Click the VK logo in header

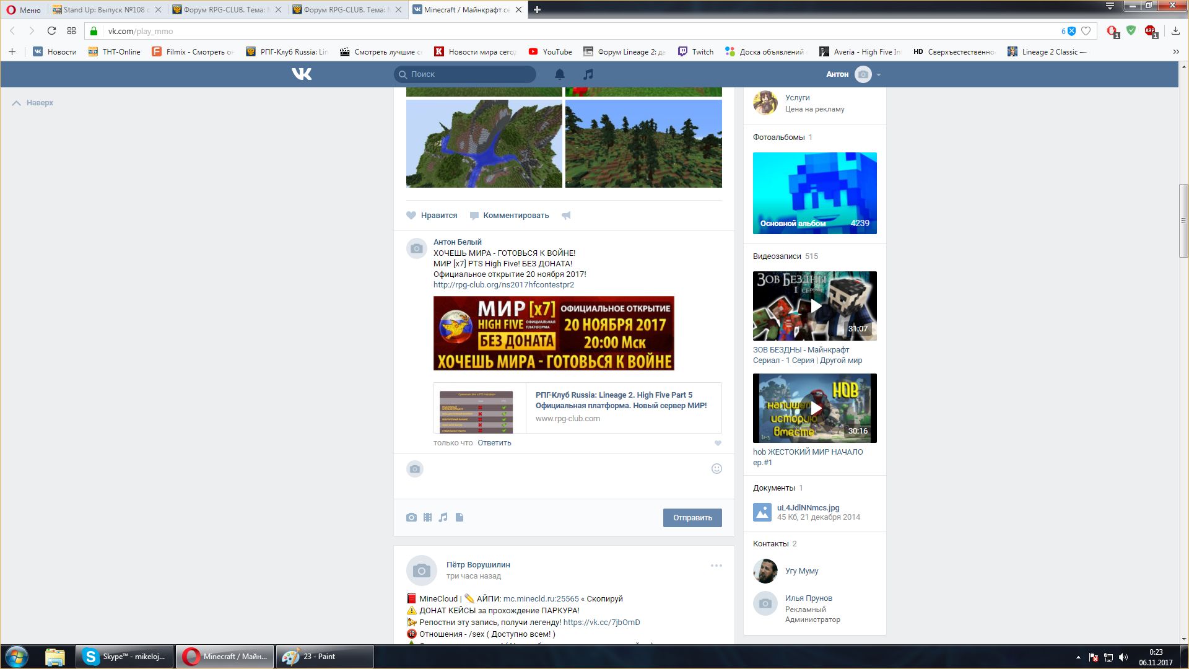[302, 74]
